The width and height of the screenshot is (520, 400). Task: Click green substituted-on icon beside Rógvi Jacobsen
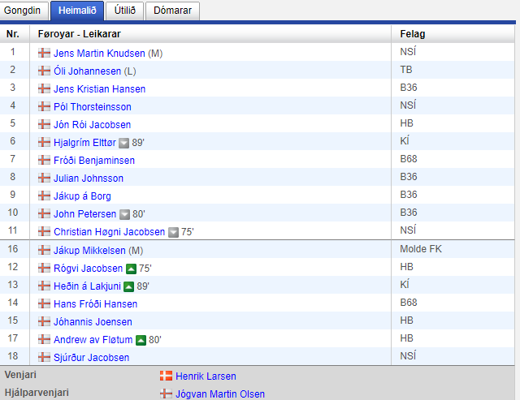131,269
